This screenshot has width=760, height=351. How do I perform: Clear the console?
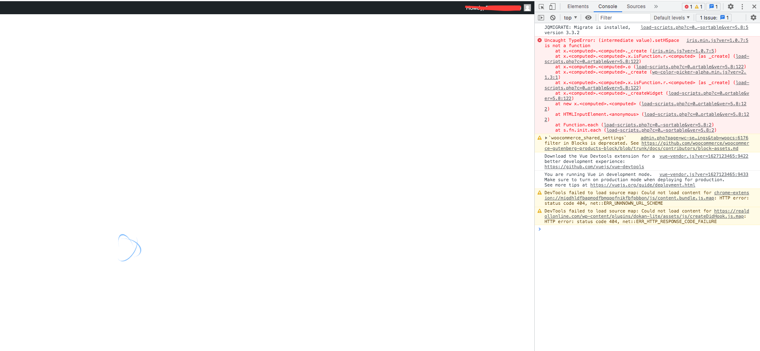point(553,17)
